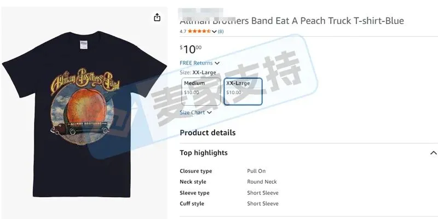Expand the Size Chart chevron arrow

[x=209, y=113]
